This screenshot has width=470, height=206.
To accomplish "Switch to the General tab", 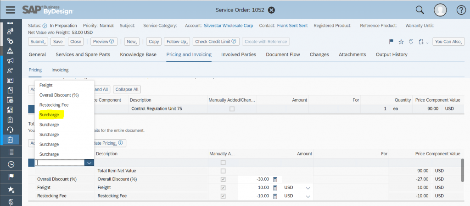I will 37,54.
